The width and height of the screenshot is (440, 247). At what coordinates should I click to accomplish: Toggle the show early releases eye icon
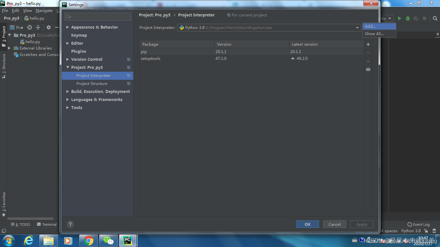pyautogui.click(x=368, y=69)
